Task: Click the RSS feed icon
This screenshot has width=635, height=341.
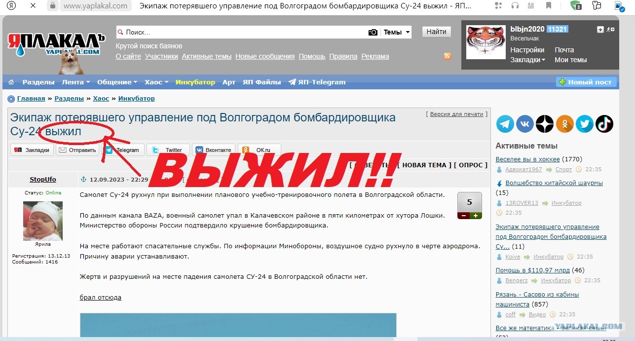Action: [448, 56]
